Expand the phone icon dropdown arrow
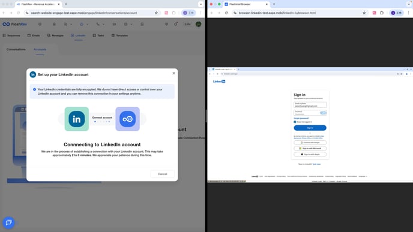Screen dimensions: 413x232 [103, 25]
